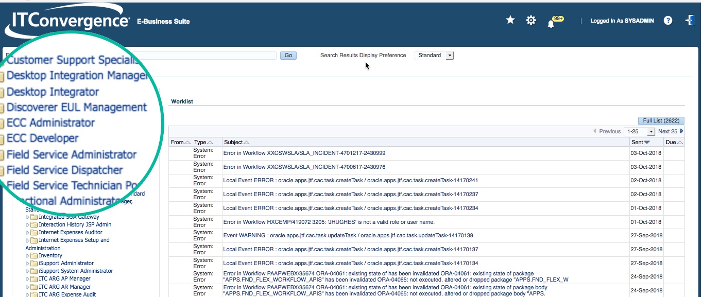The height and width of the screenshot is (297, 703).
Task: Open notification SLA_INCIDENT-4700617-2430976
Action: tap(304, 167)
